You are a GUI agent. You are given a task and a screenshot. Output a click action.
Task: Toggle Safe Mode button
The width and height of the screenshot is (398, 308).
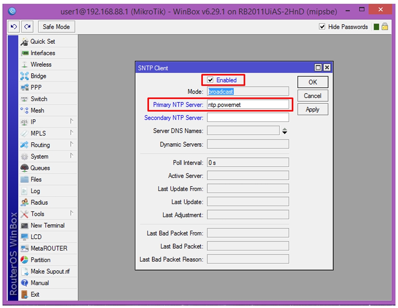point(56,26)
